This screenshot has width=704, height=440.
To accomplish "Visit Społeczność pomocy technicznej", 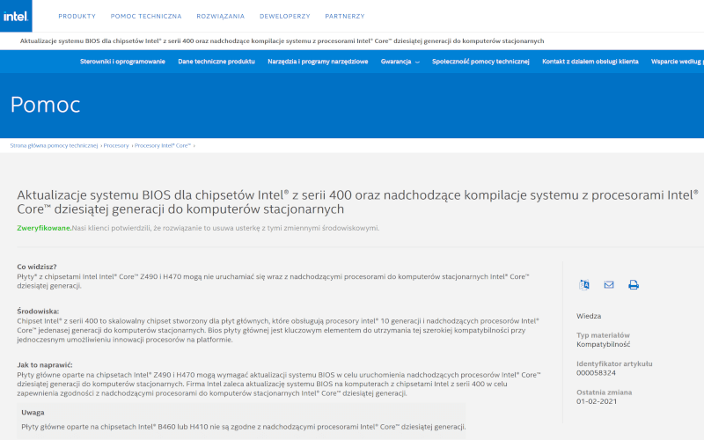I will (x=480, y=62).
